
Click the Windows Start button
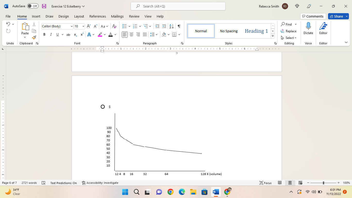pyautogui.click(x=125, y=192)
